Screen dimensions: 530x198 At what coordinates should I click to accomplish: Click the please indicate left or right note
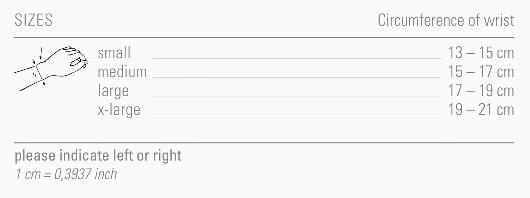click(x=98, y=156)
